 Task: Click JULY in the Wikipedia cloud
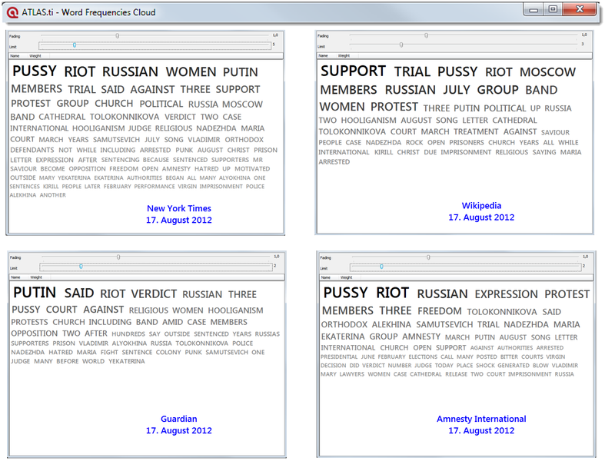tap(457, 90)
